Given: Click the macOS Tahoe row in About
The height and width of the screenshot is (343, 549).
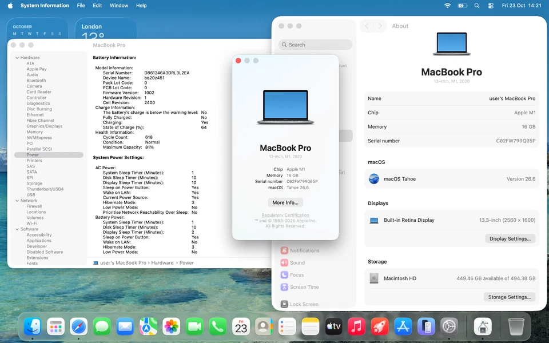Looking at the screenshot, I should (452, 179).
